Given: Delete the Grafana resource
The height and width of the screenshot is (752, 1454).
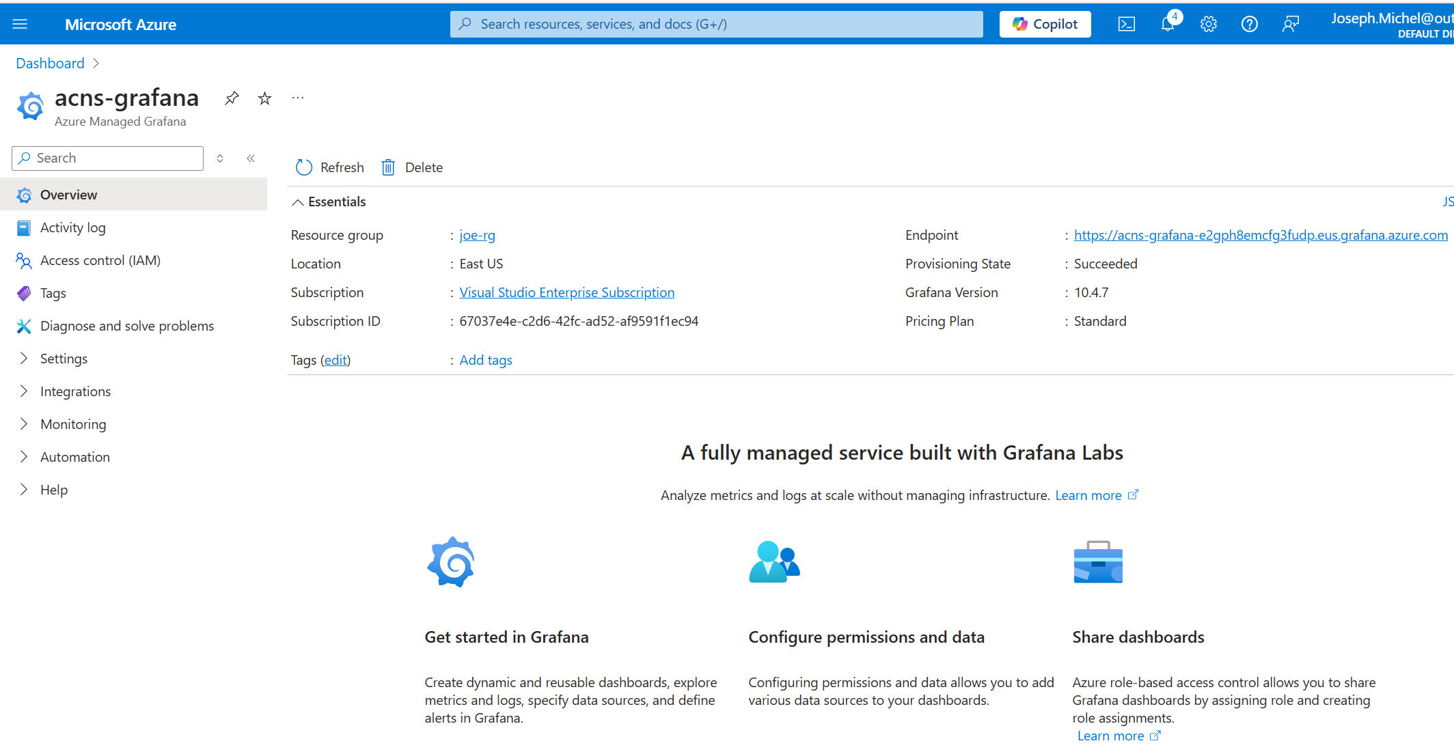Looking at the screenshot, I should (x=412, y=167).
